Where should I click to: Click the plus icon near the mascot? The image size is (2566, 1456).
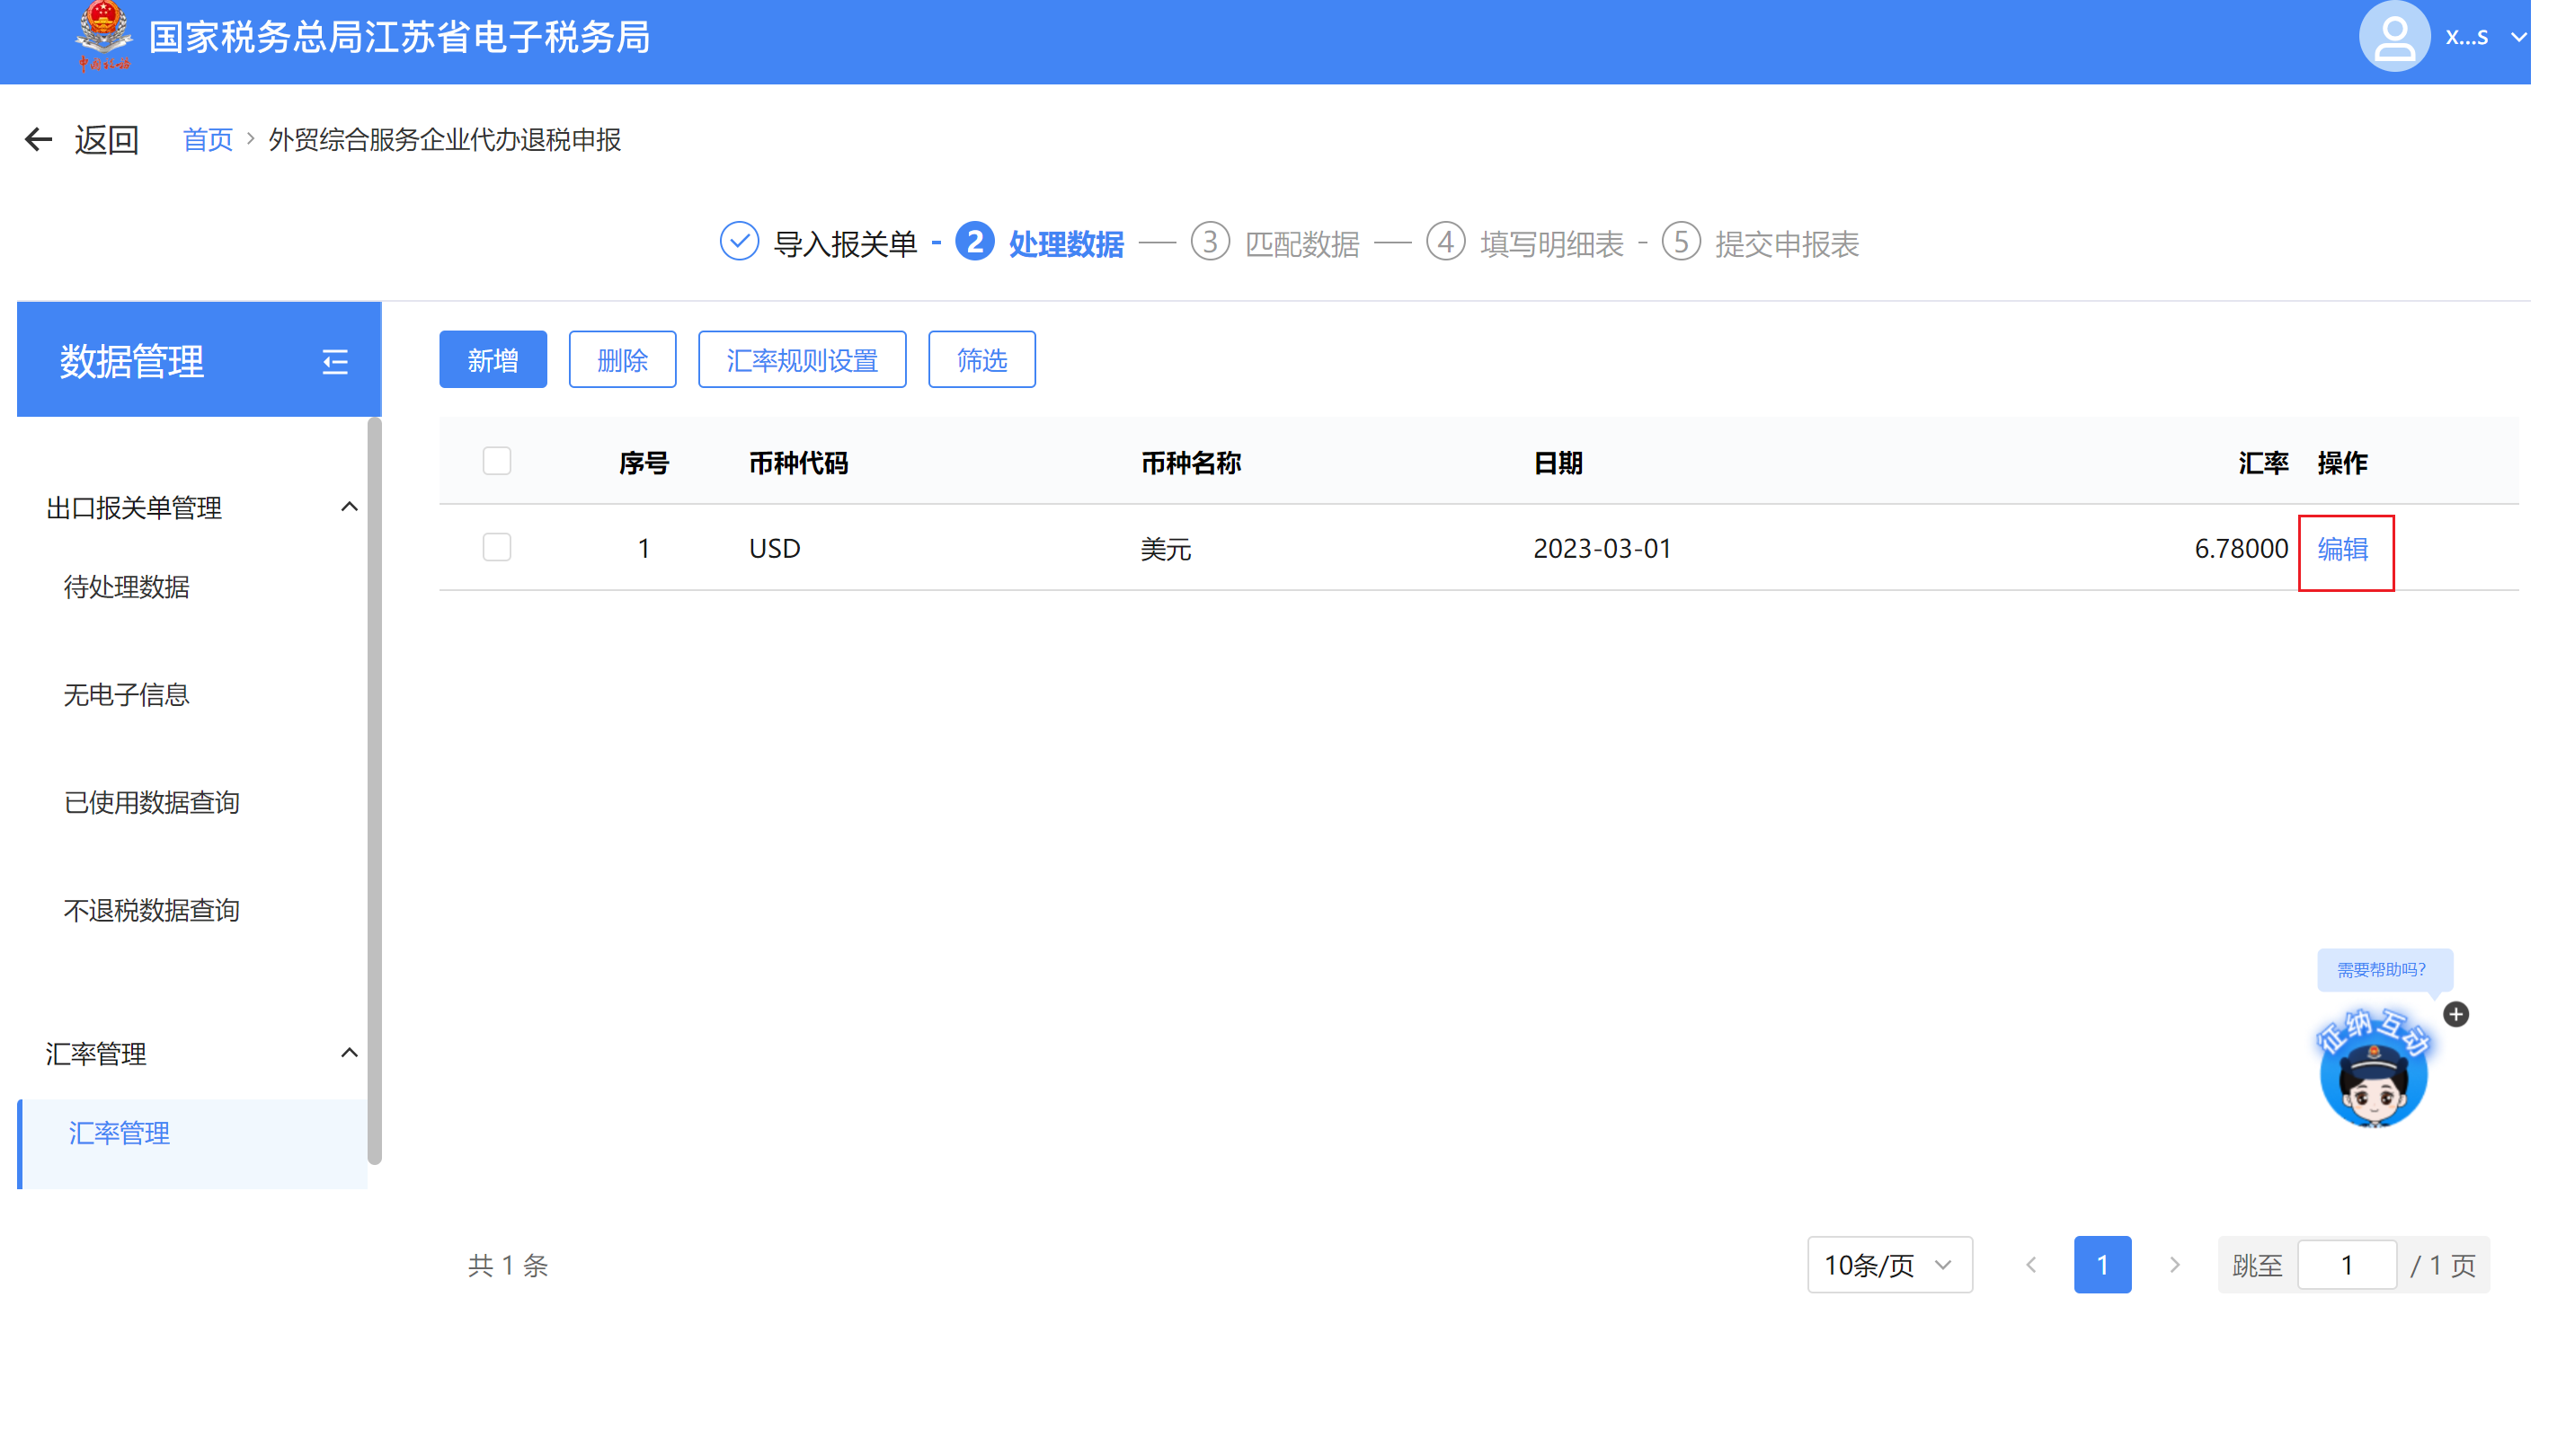click(x=2456, y=1014)
